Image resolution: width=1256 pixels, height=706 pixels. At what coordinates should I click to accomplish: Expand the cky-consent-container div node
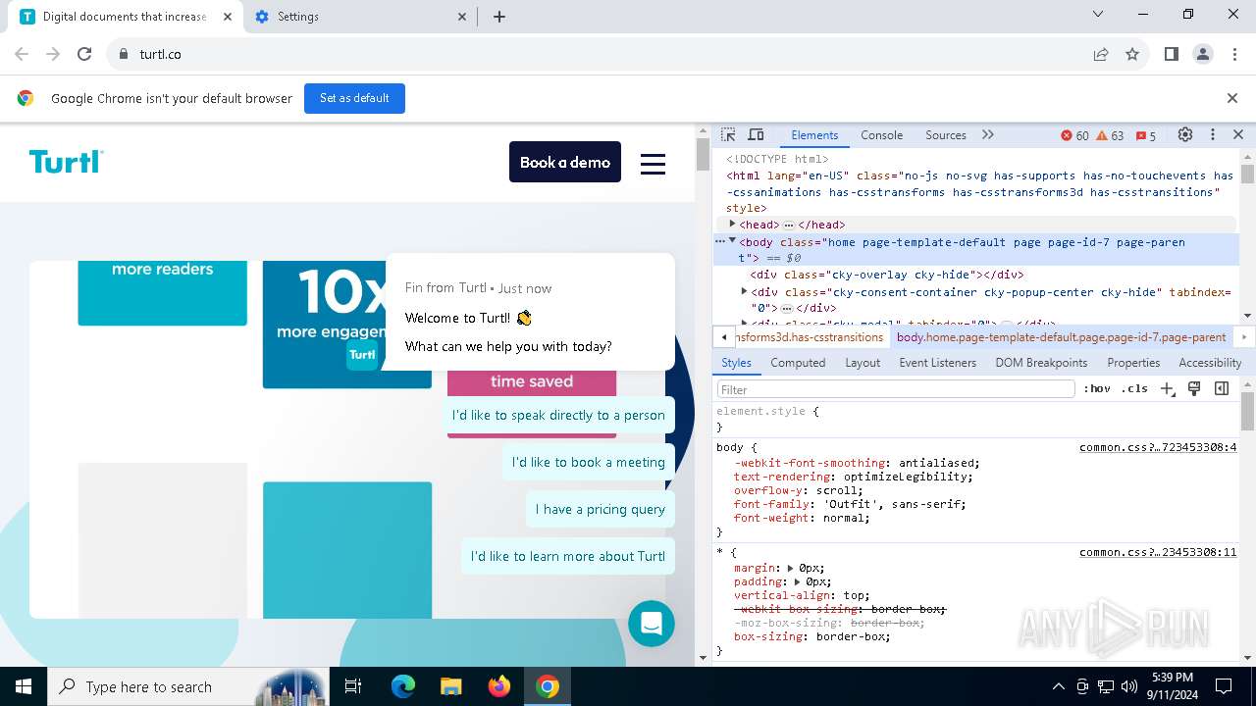point(744,292)
